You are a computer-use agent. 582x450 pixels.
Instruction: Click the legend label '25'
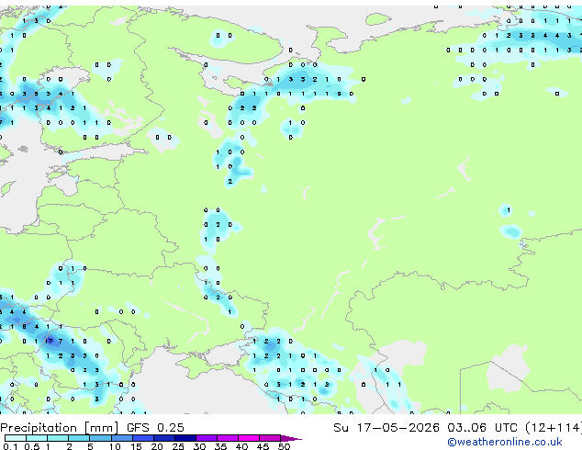click(x=178, y=446)
